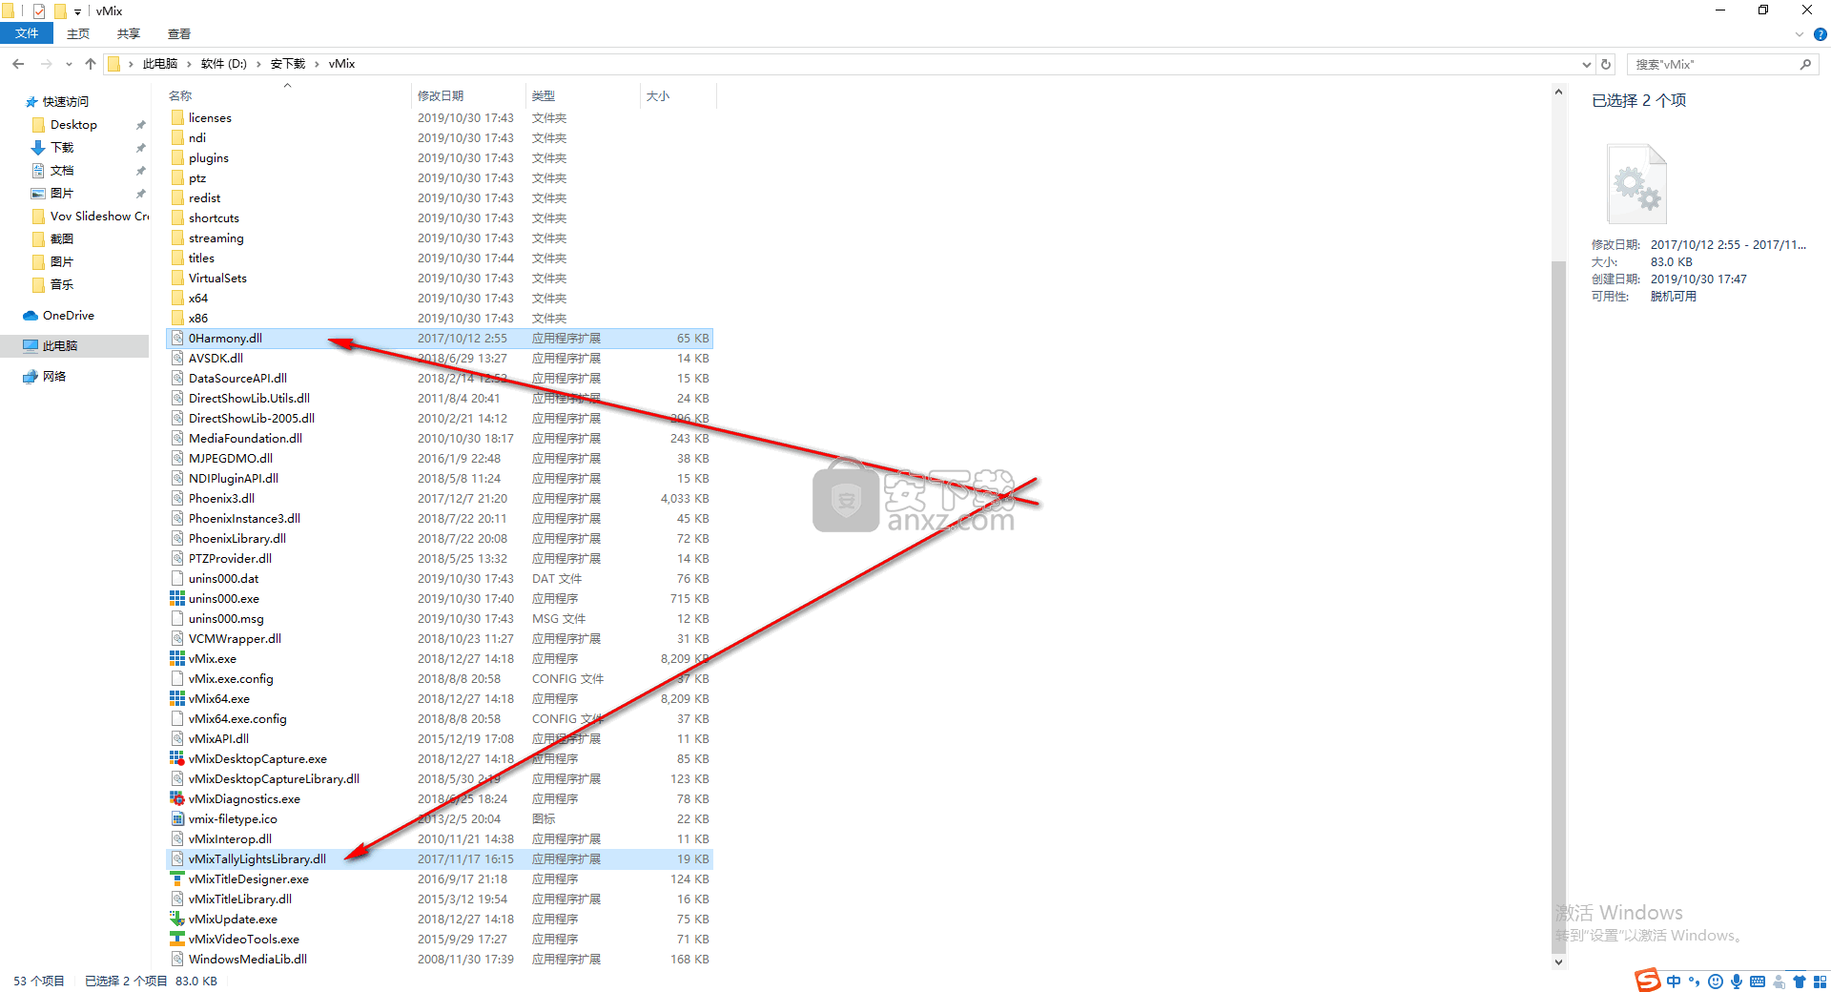
Task: Click the file list scrollbar down arrow
Action: 1559,961
